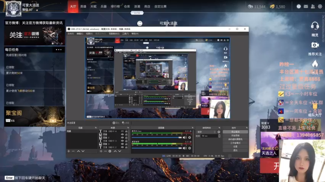325x182 pixels.
Task: Move scene down in OBS scenes panel
Action: tap(83, 151)
